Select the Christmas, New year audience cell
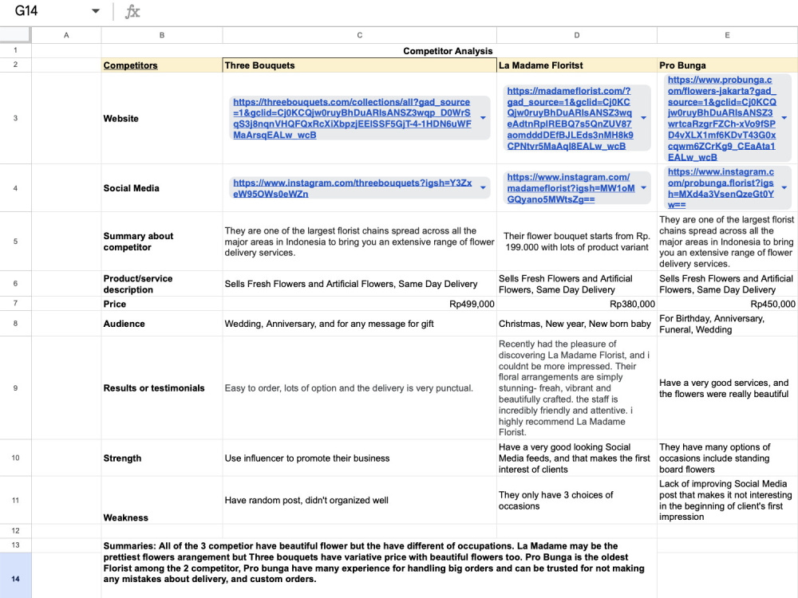 tap(577, 324)
